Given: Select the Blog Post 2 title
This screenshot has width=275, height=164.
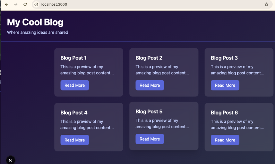Looking at the screenshot, I should click(x=149, y=58).
